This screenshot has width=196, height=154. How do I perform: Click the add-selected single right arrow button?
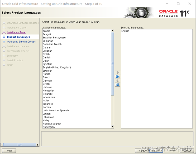117,72
